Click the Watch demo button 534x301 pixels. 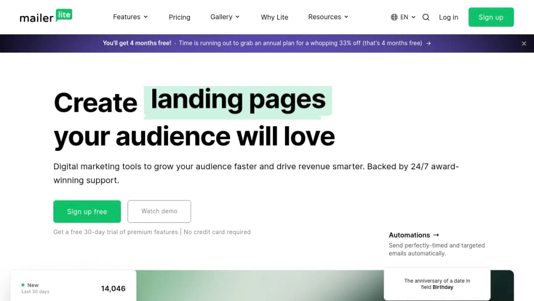coord(159,211)
